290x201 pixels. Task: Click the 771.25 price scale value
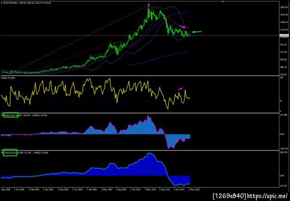coord(284,52)
